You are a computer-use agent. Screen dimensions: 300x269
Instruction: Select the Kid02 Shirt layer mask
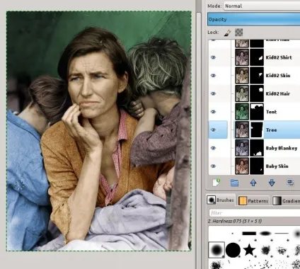[257, 57]
